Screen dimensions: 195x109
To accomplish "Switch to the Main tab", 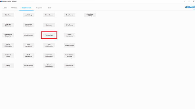I will coord(5,8).
